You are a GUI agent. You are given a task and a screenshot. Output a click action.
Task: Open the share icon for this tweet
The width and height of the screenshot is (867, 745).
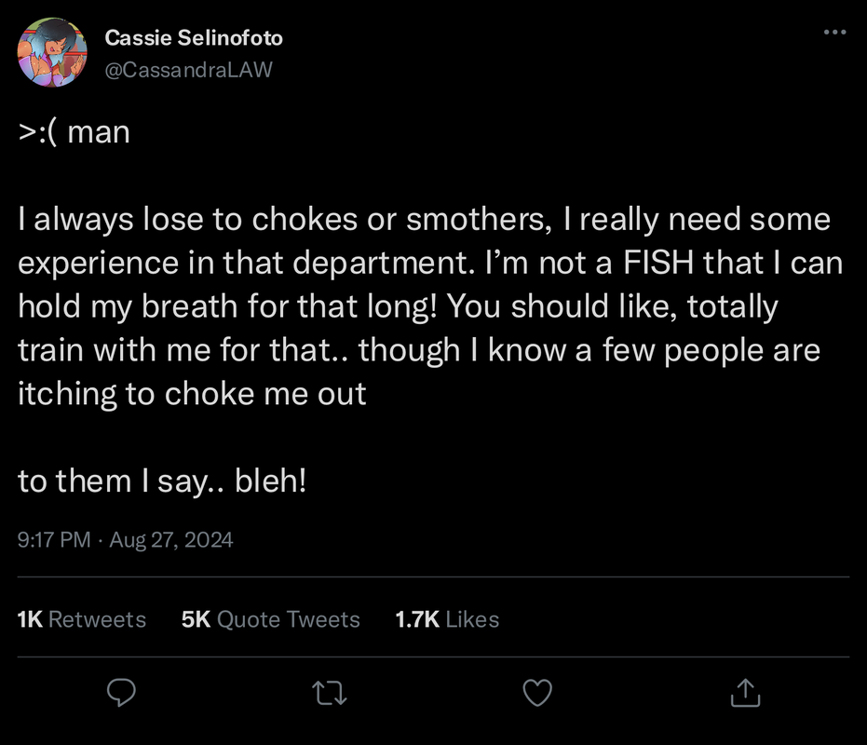coord(745,691)
